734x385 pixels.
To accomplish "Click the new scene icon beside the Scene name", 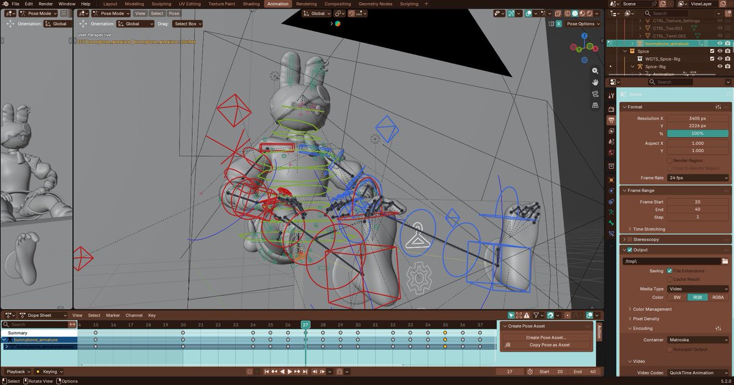I will (x=662, y=4).
